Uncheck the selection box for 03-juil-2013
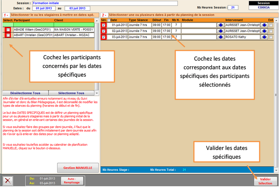Image resolution: width=279 pixels, height=195 pixels. 104,37
